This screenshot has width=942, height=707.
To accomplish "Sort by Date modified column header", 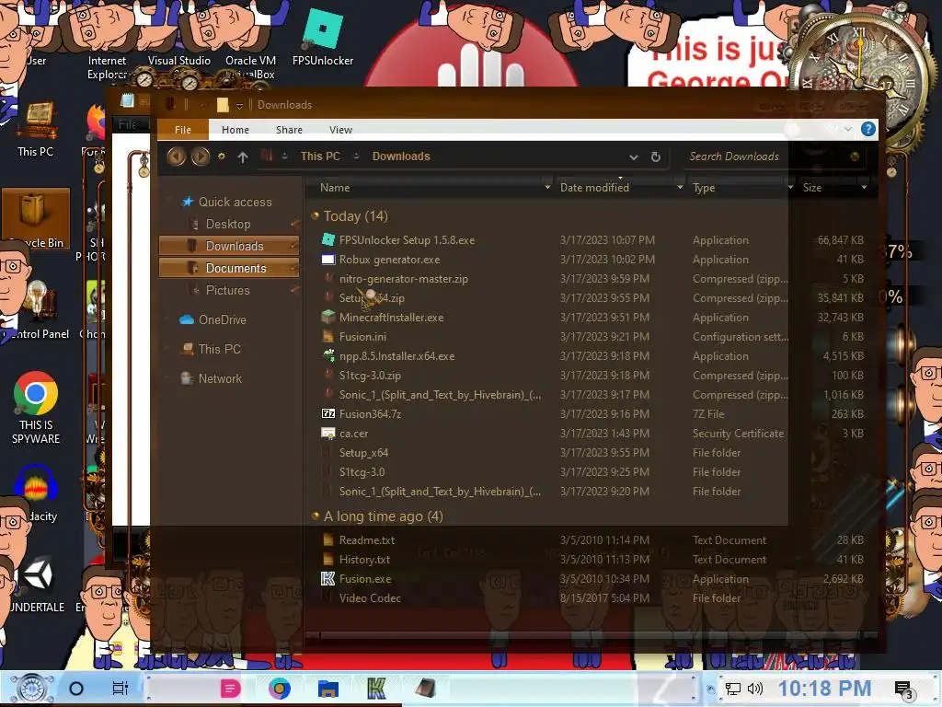I will 594,188.
